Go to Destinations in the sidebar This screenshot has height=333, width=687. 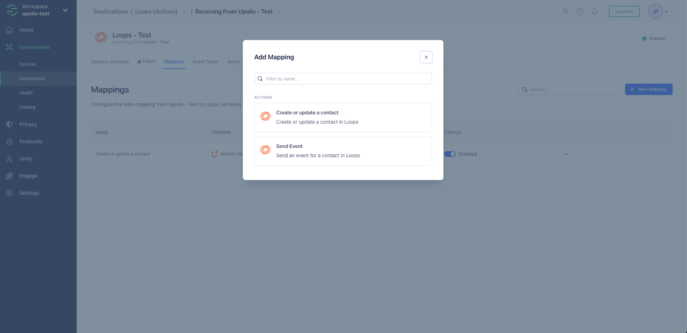[32, 78]
